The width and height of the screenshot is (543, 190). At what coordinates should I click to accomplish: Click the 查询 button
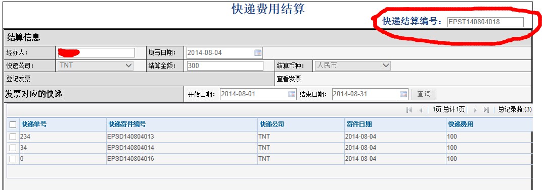point(424,94)
